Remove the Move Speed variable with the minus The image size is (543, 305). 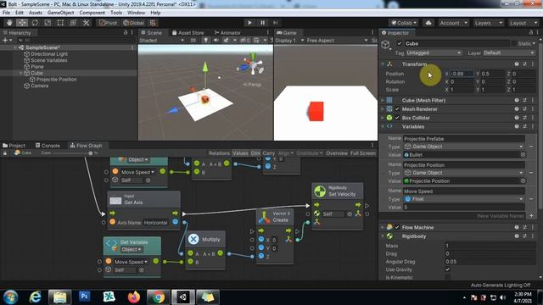coord(531,199)
